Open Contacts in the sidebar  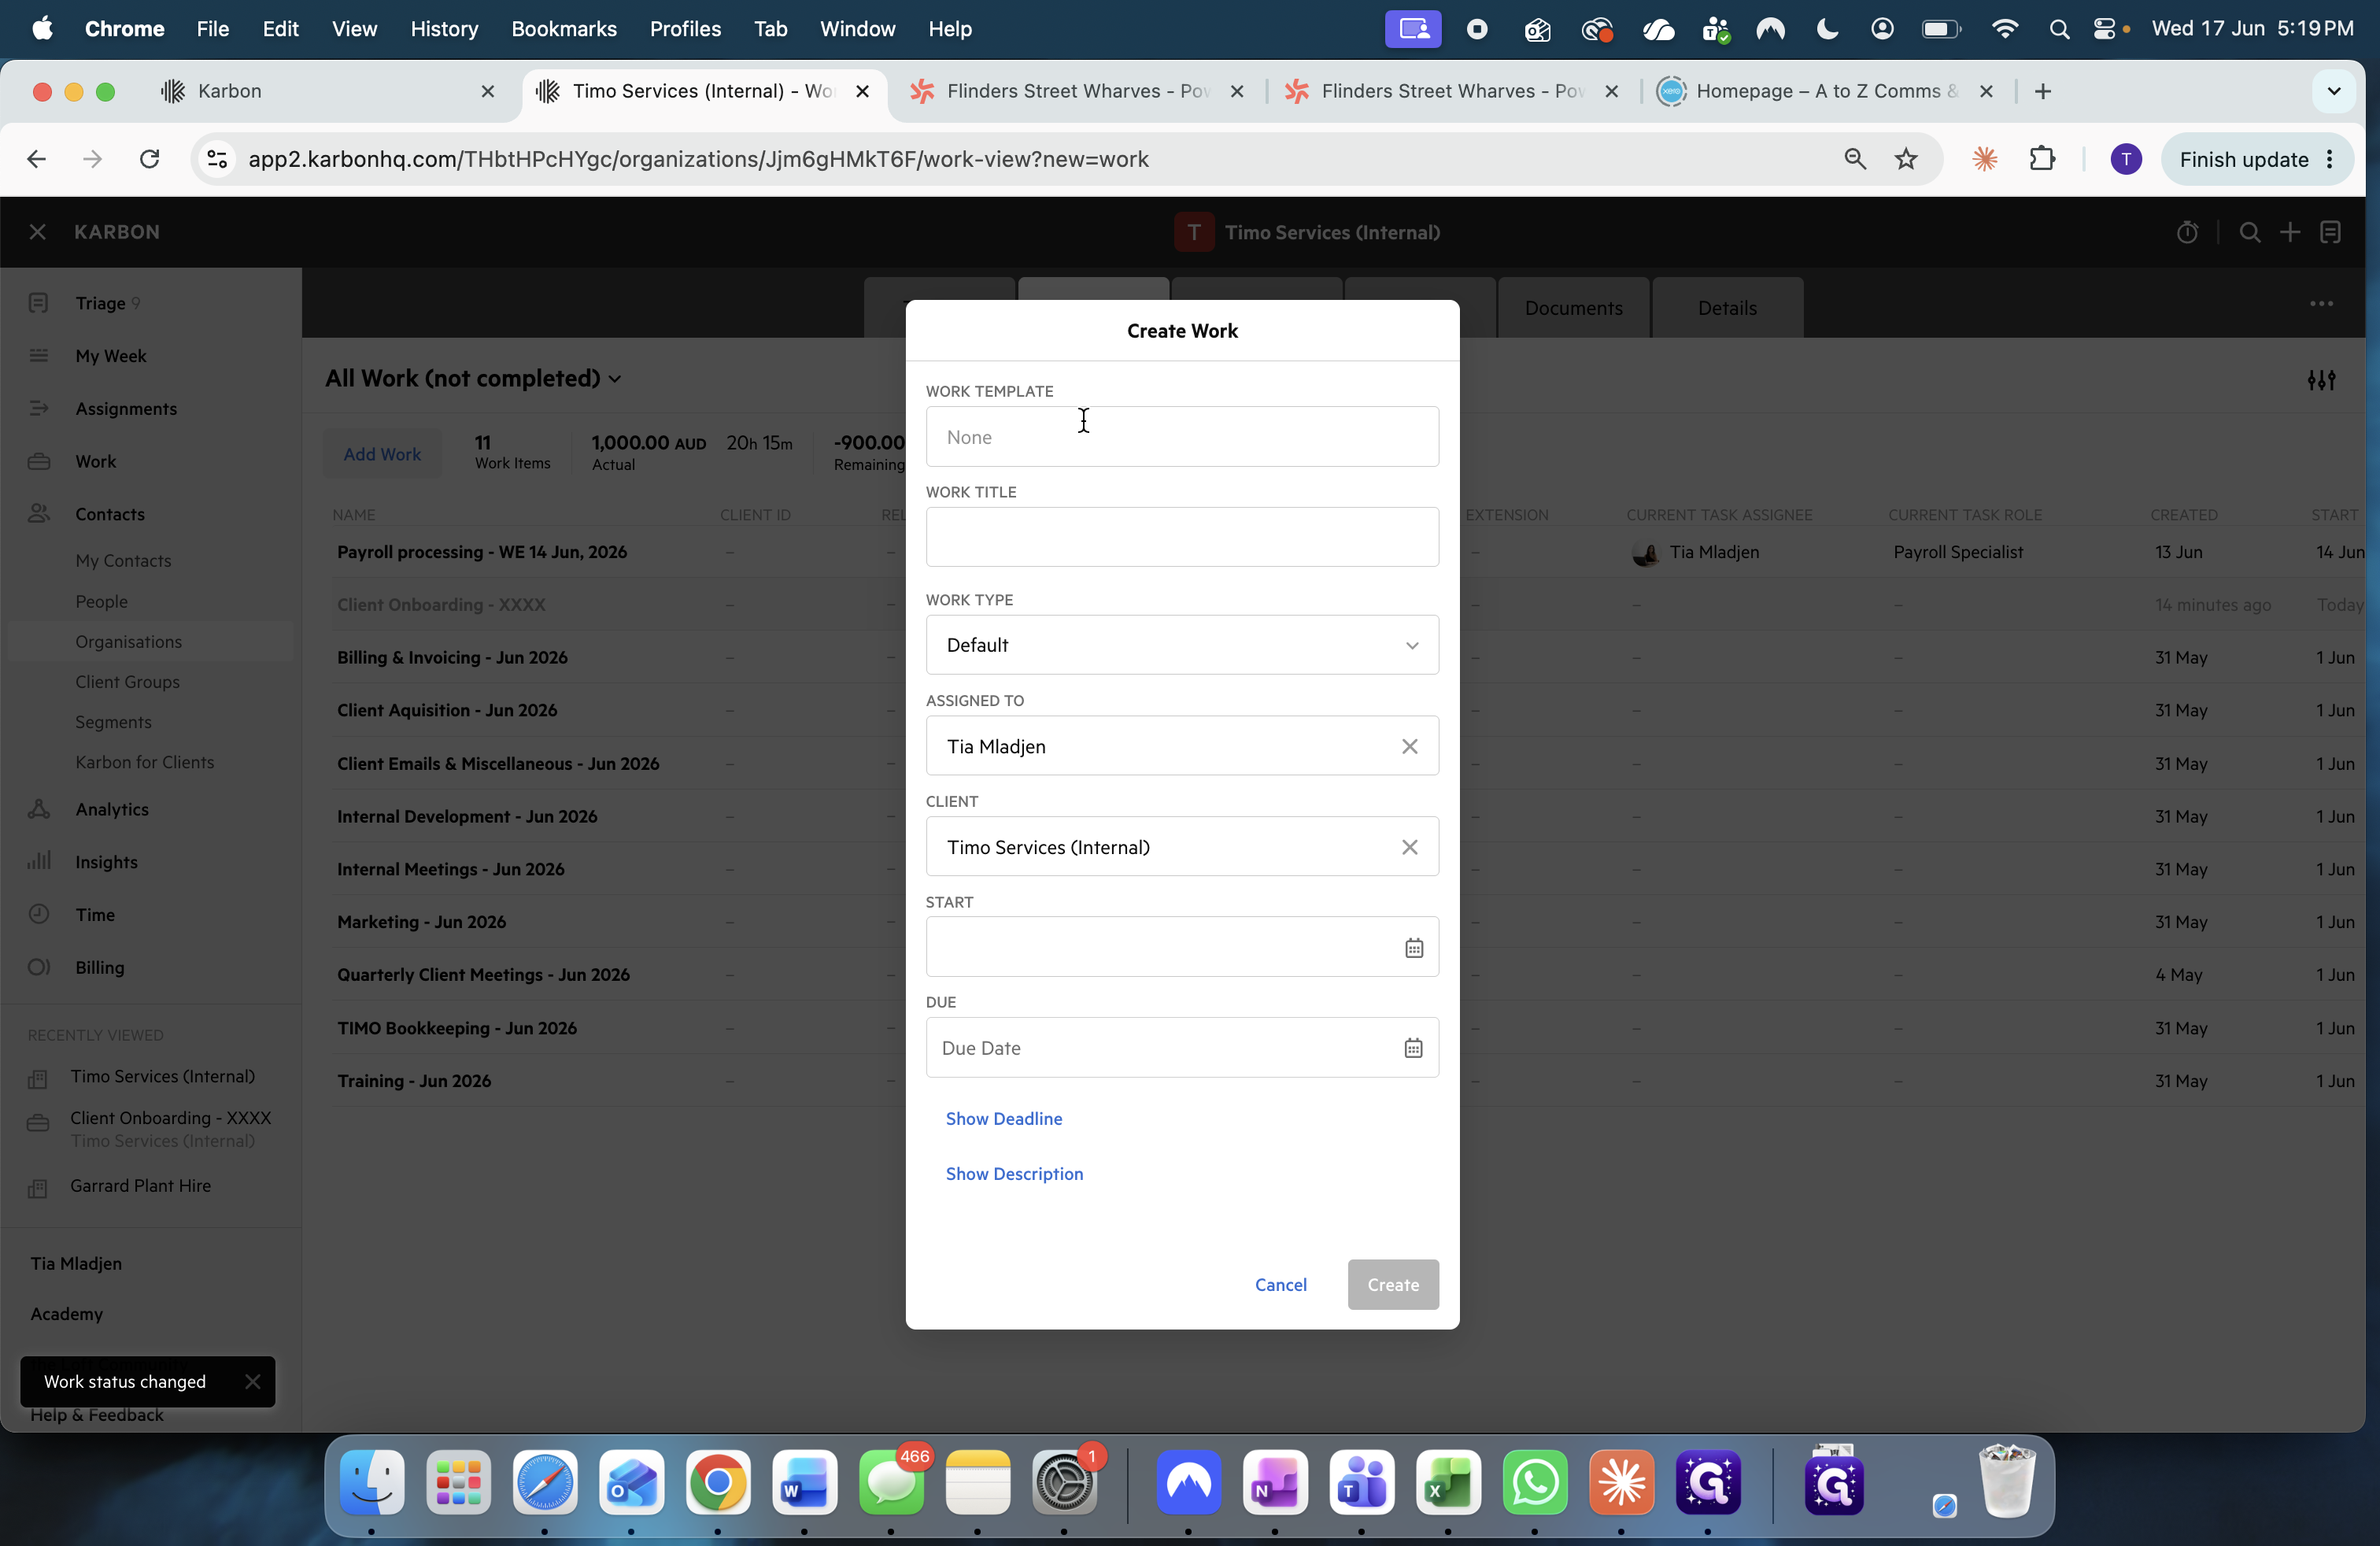pyautogui.click(x=110, y=514)
